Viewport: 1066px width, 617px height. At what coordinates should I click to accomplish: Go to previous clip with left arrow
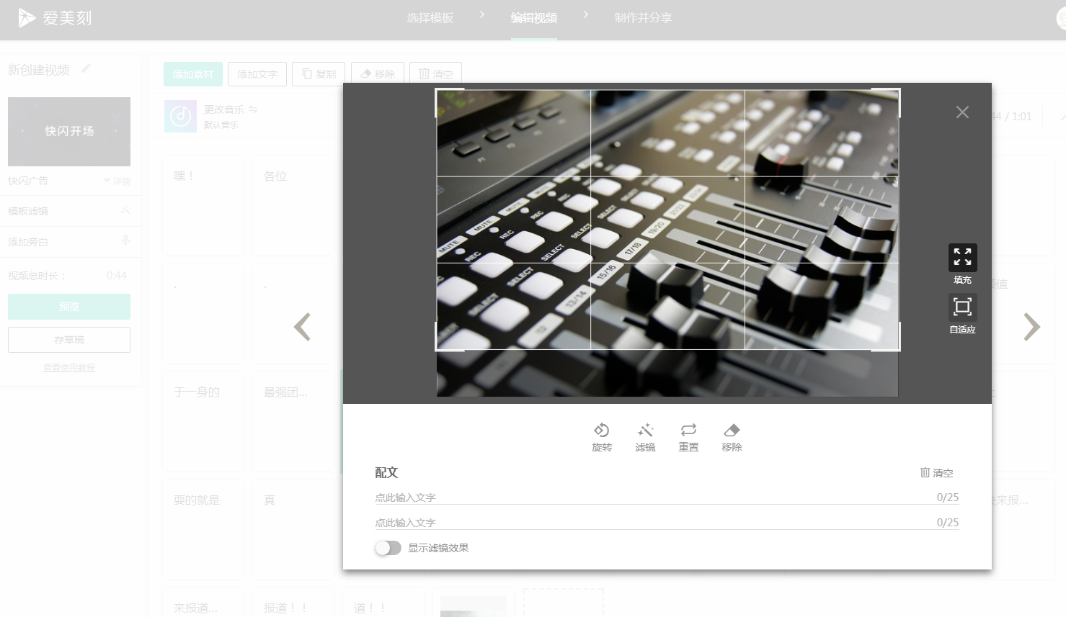tap(302, 327)
